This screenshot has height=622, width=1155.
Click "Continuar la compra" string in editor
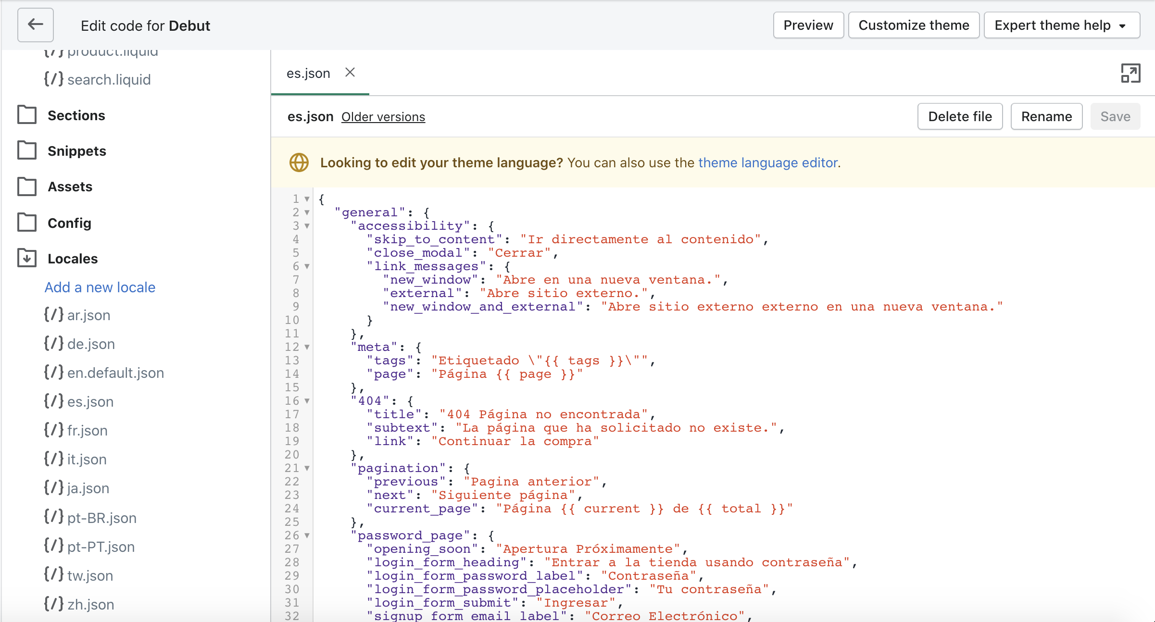point(515,441)
